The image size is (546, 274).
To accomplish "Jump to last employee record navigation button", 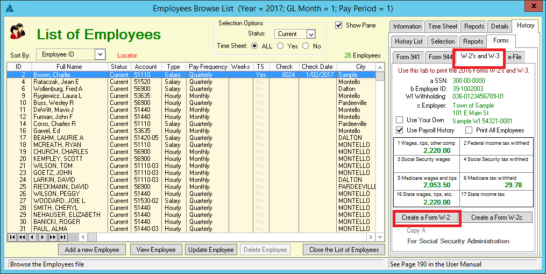I will tap(63, 237).
